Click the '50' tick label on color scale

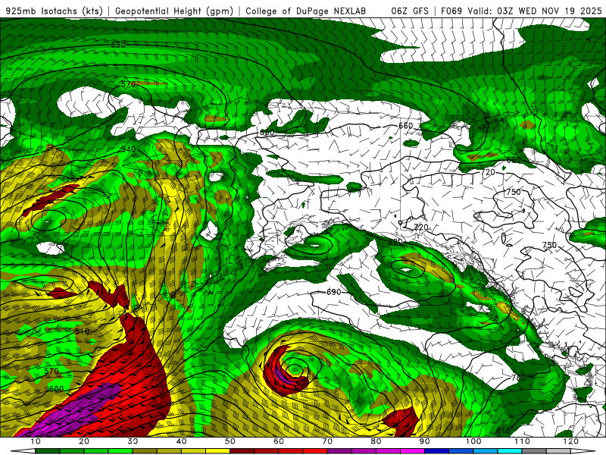point(230,441)
